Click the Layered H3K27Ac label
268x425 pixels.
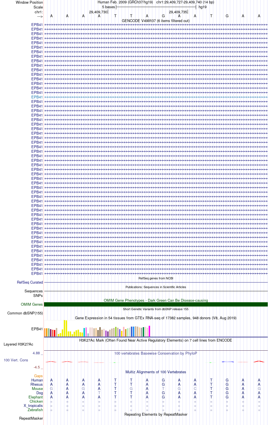(x=18, y=344)
